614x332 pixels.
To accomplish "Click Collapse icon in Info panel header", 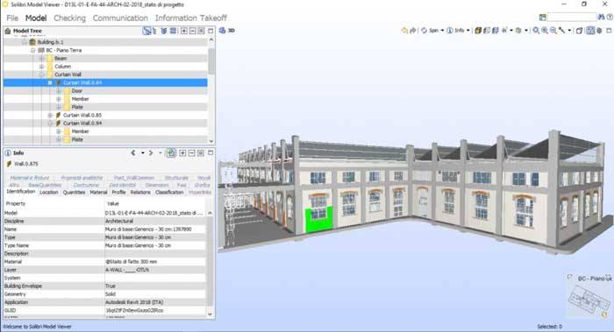I will [191, 153].
